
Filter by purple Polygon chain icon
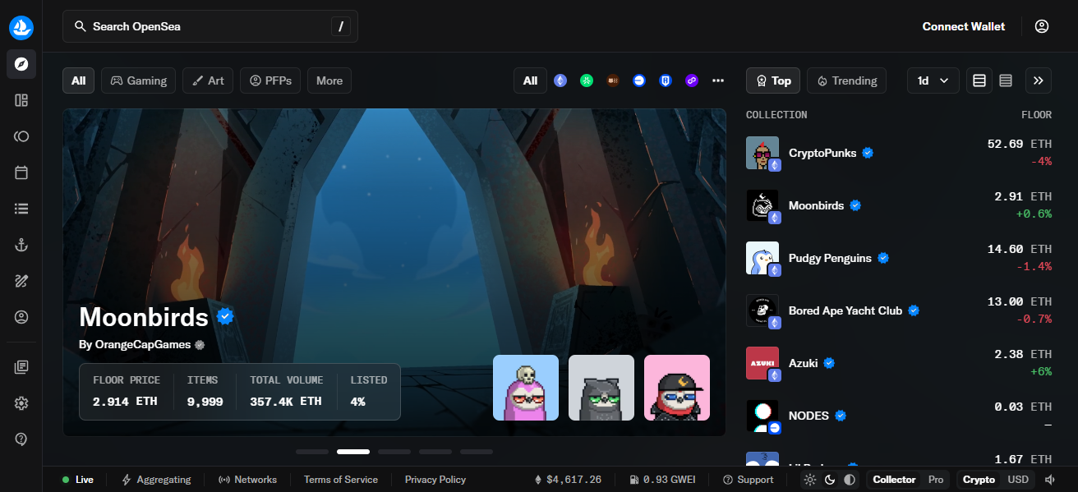[x=692, y=80]
